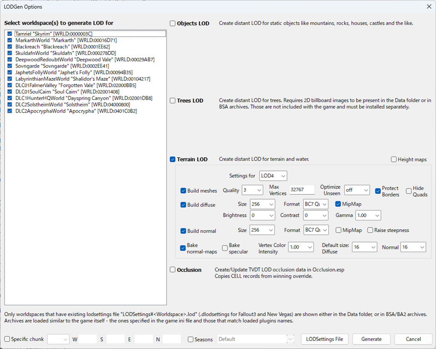The height and width of the screenshot is (349, 436).
Task: Uncheck DLC2ApocryphaWorld worldspace checkbox
Action: [10, 111]
